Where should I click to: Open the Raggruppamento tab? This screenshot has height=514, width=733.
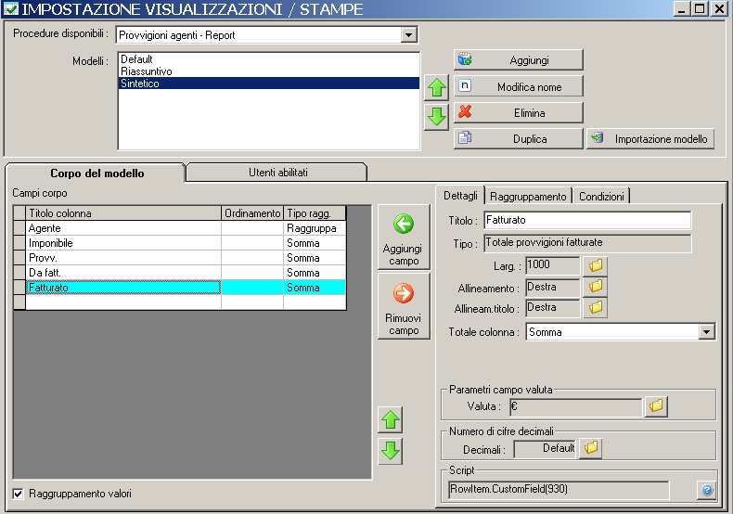coord(528,197)
